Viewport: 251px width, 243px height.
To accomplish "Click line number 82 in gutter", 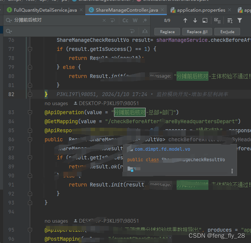I will (x=11, y=94).
